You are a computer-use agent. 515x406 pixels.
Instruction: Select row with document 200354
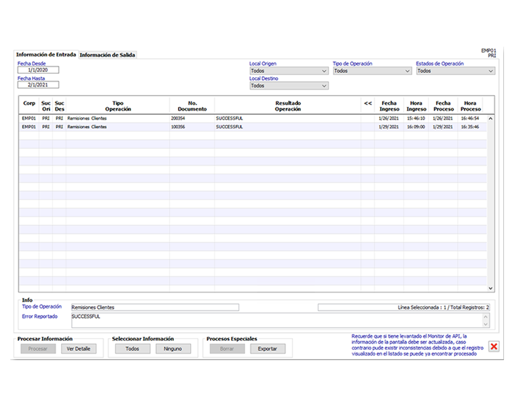point(178,118)
